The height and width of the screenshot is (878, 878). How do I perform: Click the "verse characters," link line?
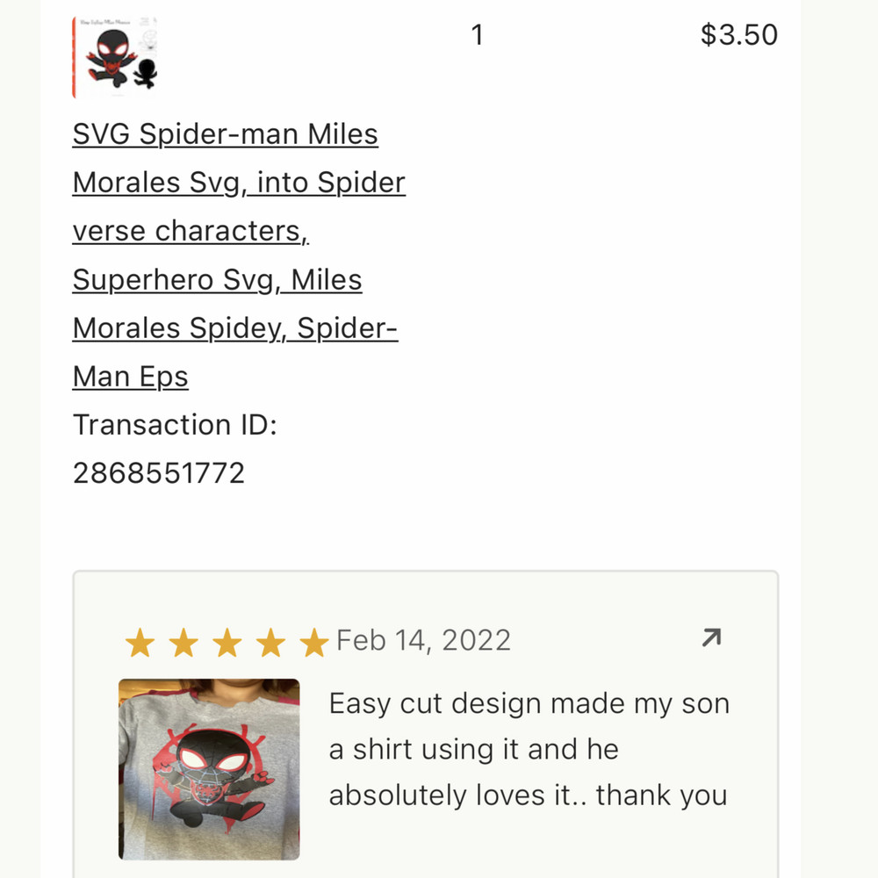[x=190, y=231]
